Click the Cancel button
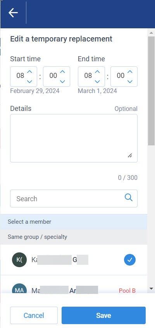The width and height of the screenshot is (155, 328). click(x=34, y=315)
